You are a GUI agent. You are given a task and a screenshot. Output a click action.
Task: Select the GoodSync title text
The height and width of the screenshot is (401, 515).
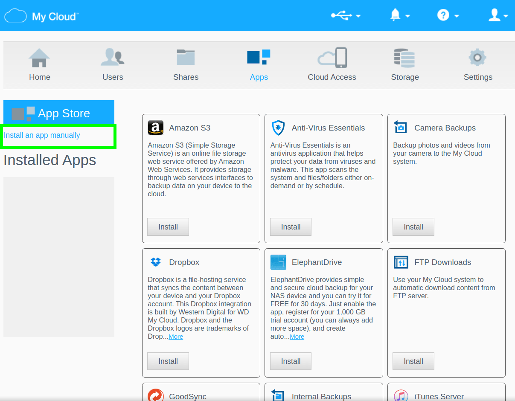click(x=188, y=397)
